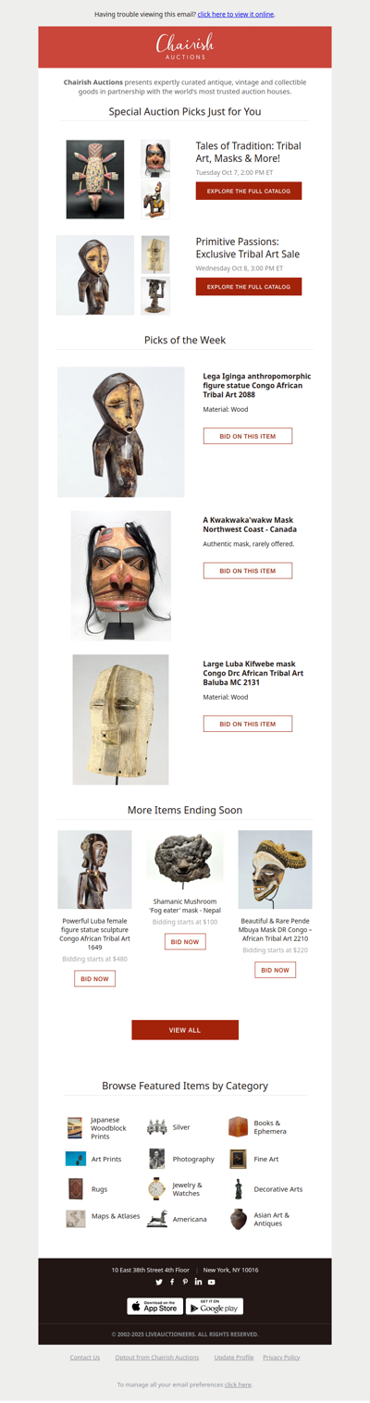Select the Silver category icon
This screenshot has height=1403, width=370.
click(157, 1127)
